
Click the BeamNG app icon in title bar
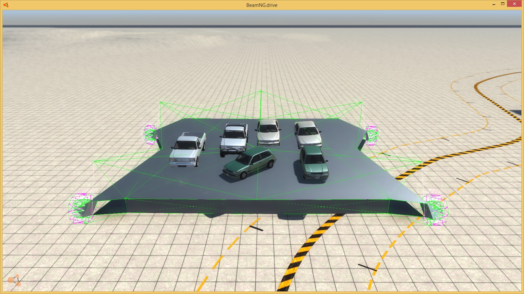coord(6,5)
